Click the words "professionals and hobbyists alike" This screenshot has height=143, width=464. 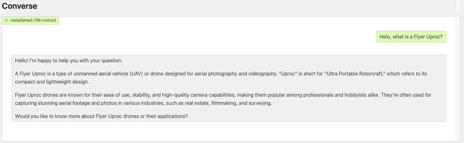(340, 95)
